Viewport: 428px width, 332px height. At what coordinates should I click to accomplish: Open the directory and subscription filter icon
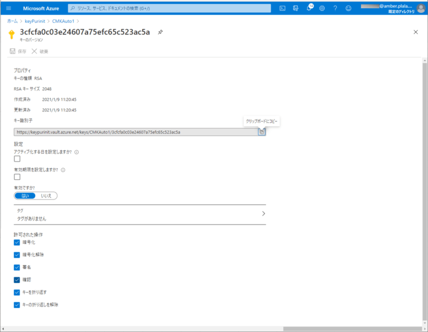295,8
